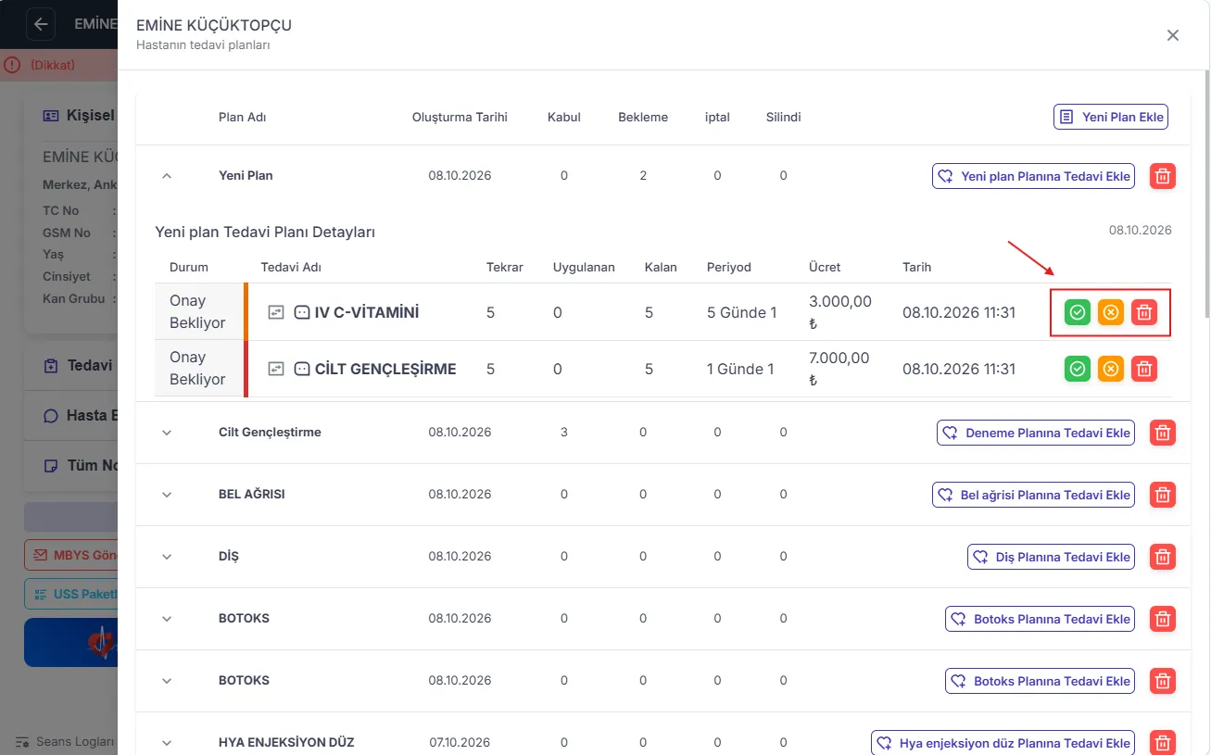
Task: Click the Yeni plan Tedavi Planı Detayları heading
Action: tap(265, 232)
